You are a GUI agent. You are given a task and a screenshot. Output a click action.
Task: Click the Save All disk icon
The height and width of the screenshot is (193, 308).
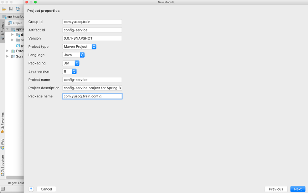[x=11, y=9]
